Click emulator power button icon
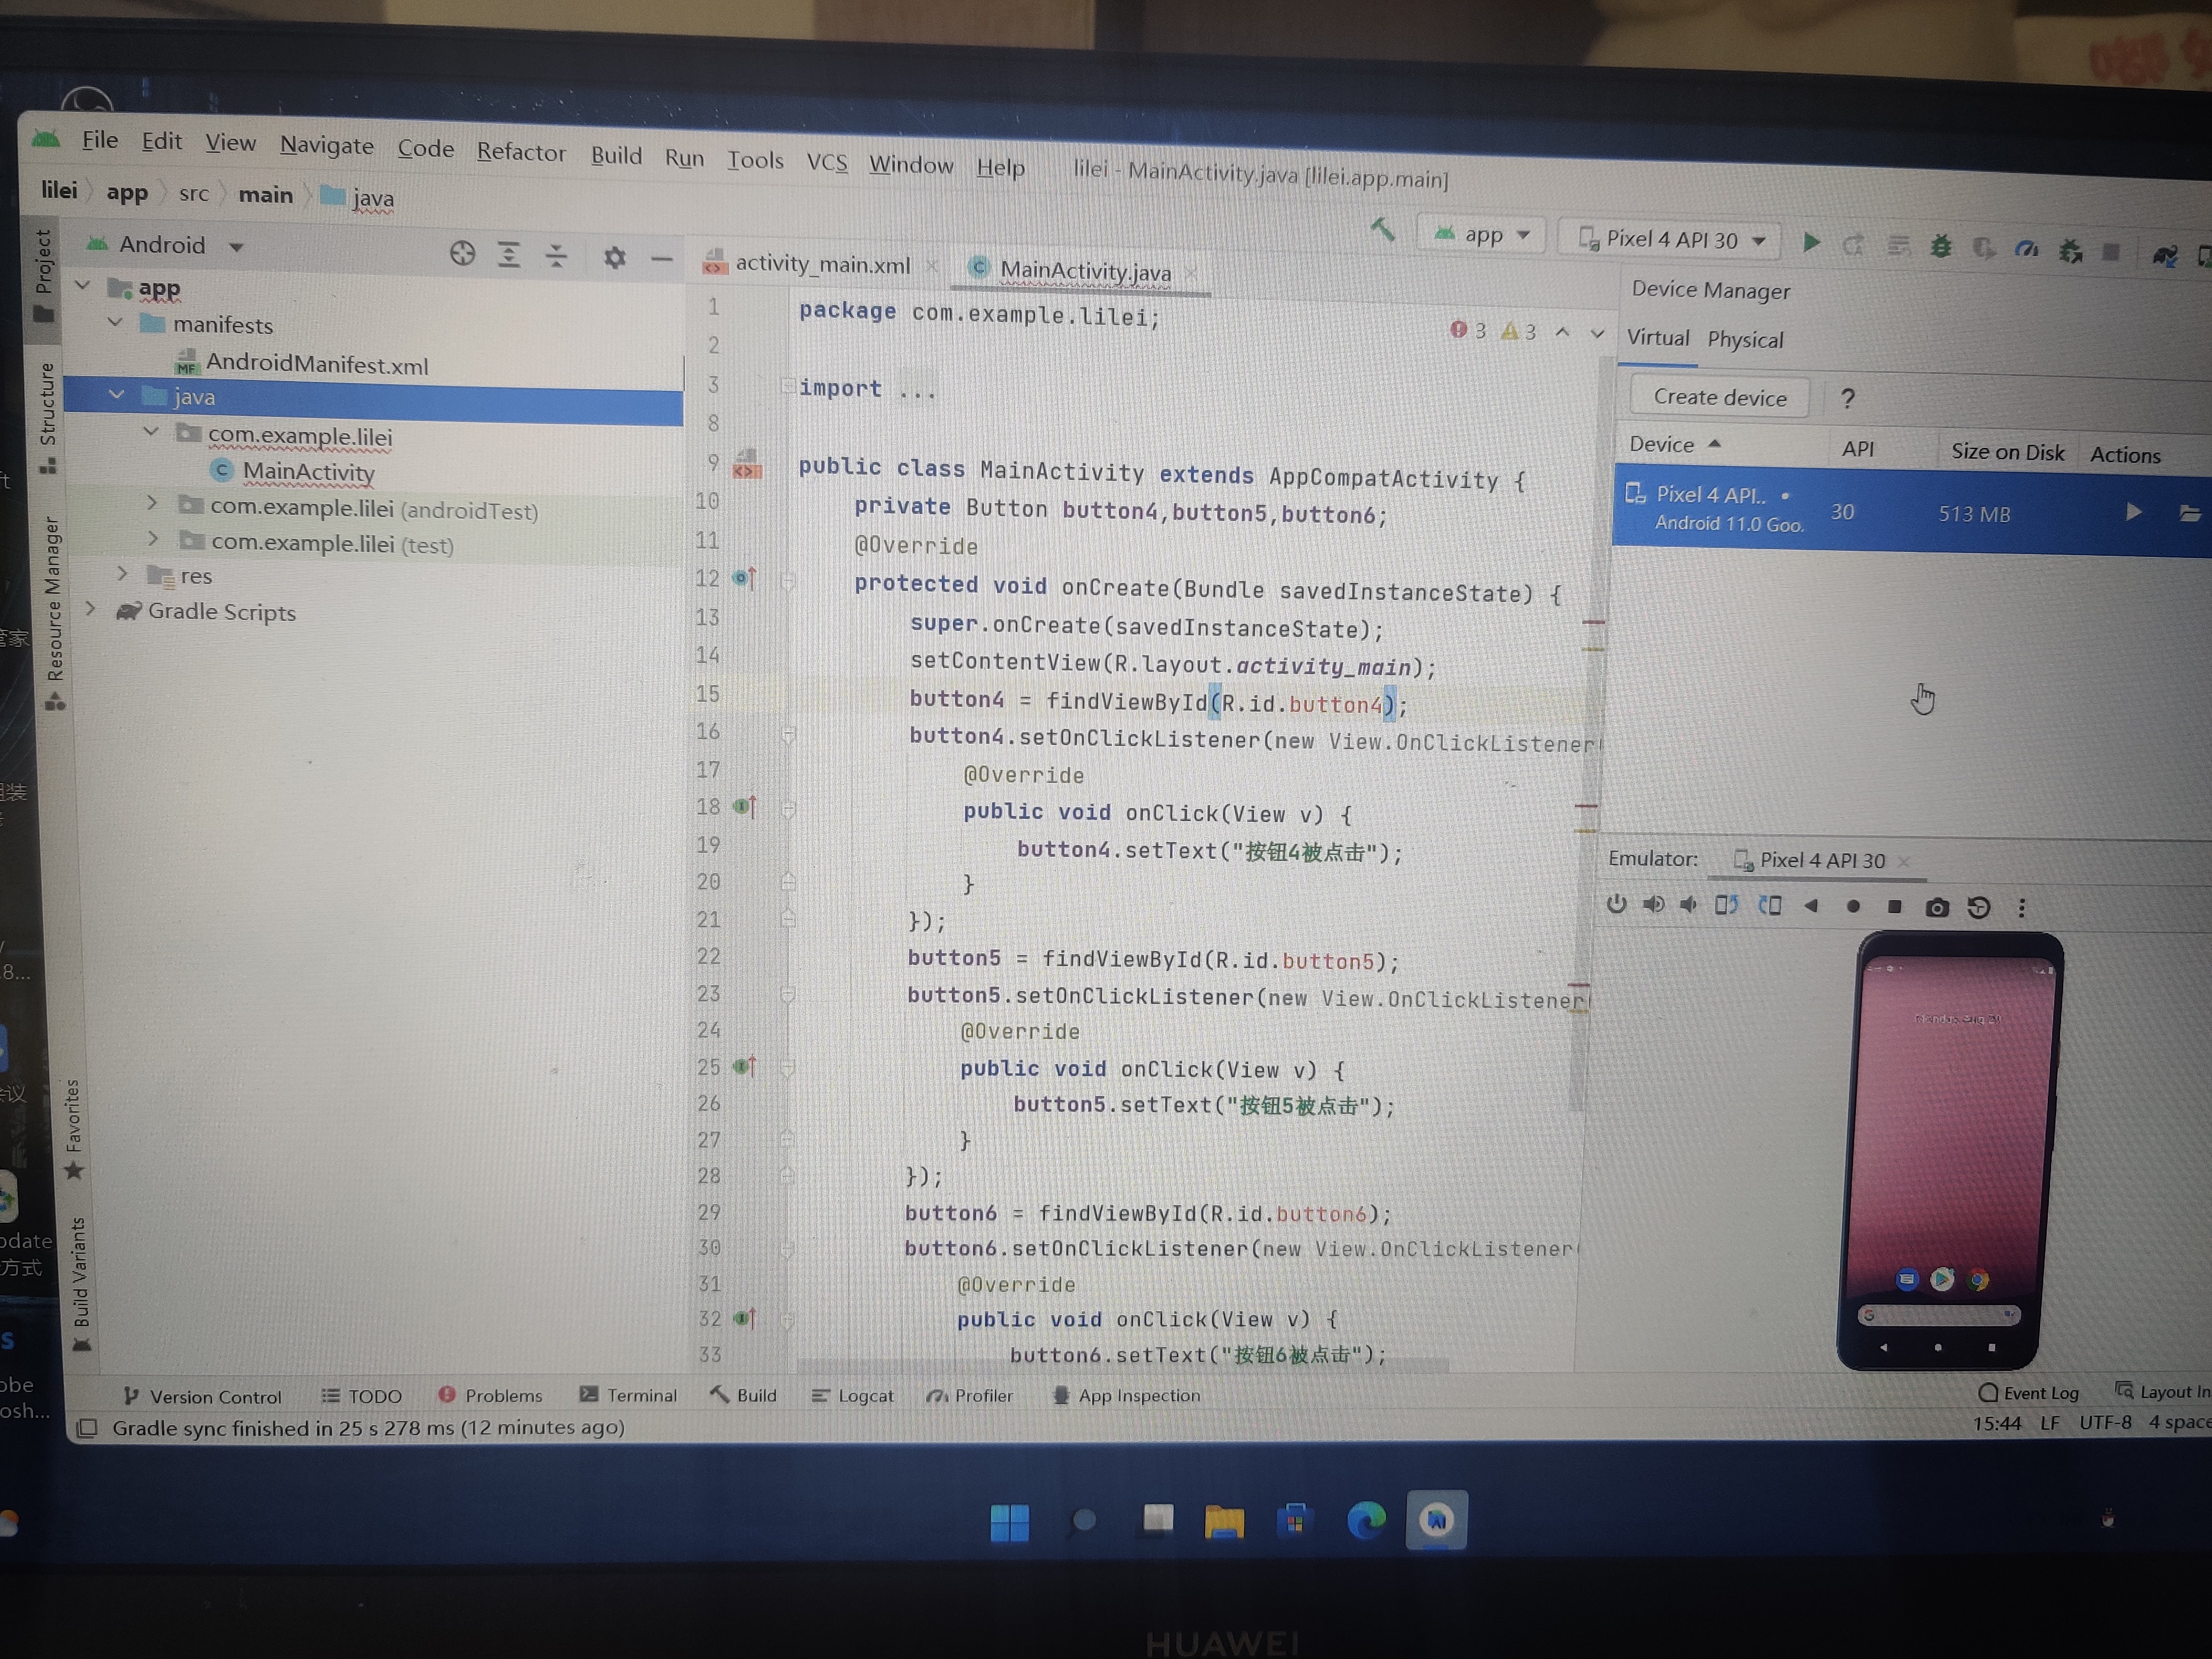Viewport: 2212px width, 1659px height. click(1616, 905)
